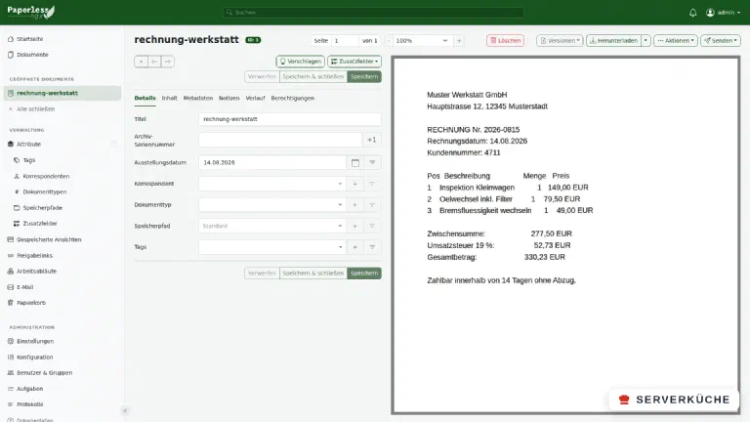The width and height of the screenshot is (750, 422).
Task: Open the 100% zoom dropdown
Action: 422,41
